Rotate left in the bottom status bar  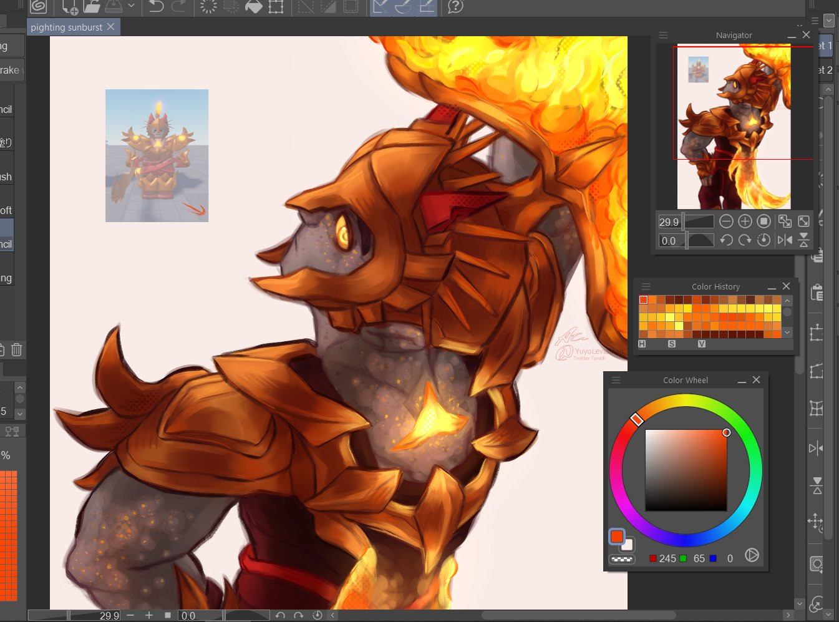tap(280, 615)
